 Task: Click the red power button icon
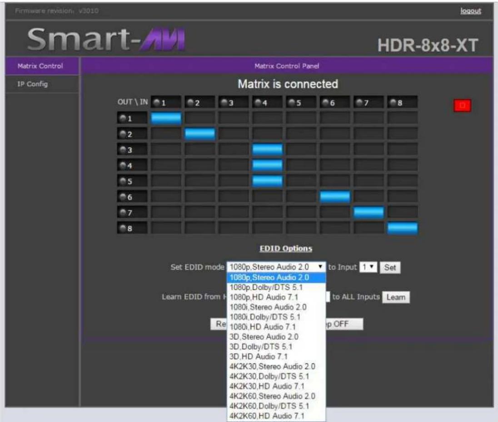tap(462, 105)
